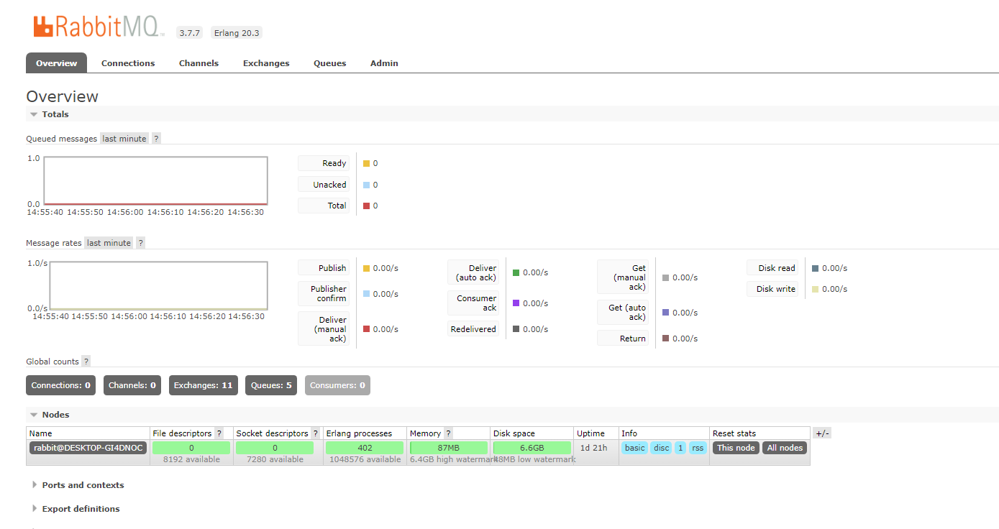Toggle the Deliver (auto ack) series
This screenshot has height=529, width=999.
coord(473,272)
